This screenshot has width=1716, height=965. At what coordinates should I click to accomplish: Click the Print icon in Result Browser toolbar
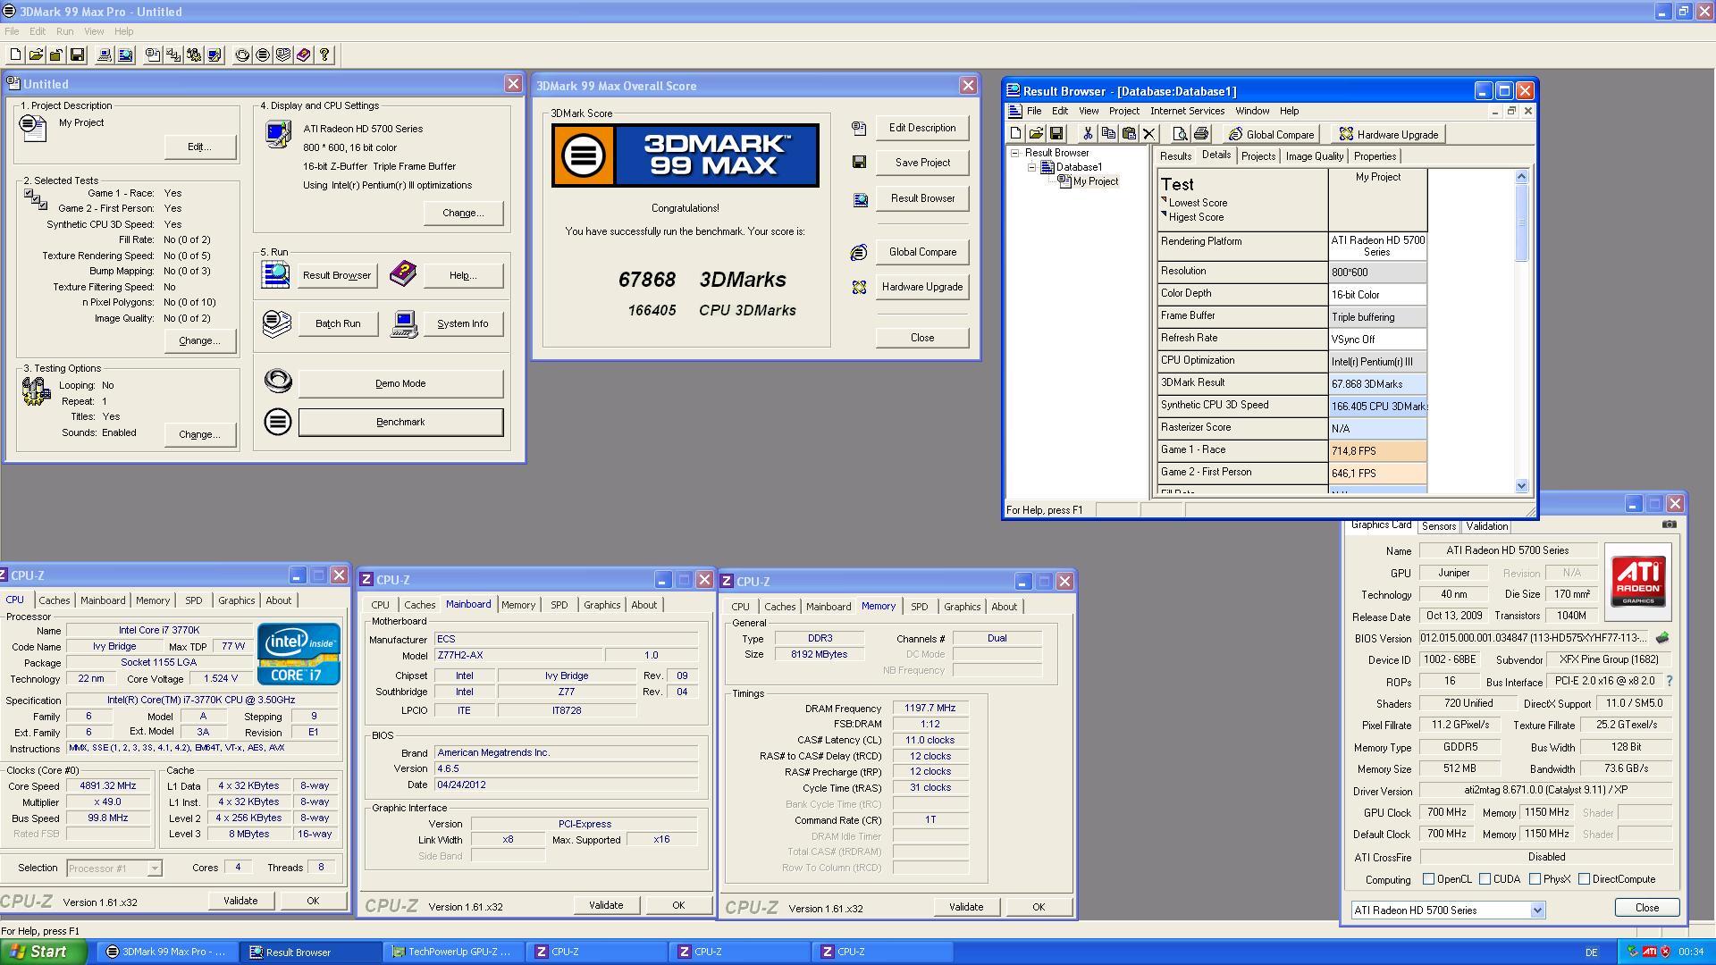pos(1200,134)
